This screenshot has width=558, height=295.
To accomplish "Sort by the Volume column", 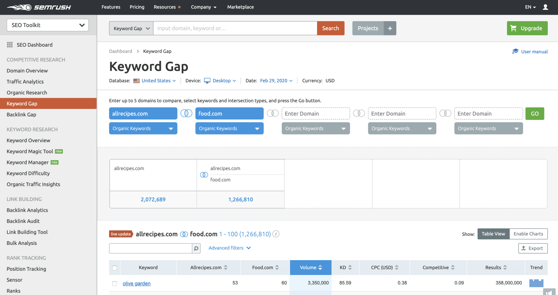I will point(311,267).
